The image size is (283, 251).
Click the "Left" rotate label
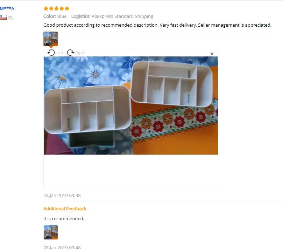(x=59, y=53)
